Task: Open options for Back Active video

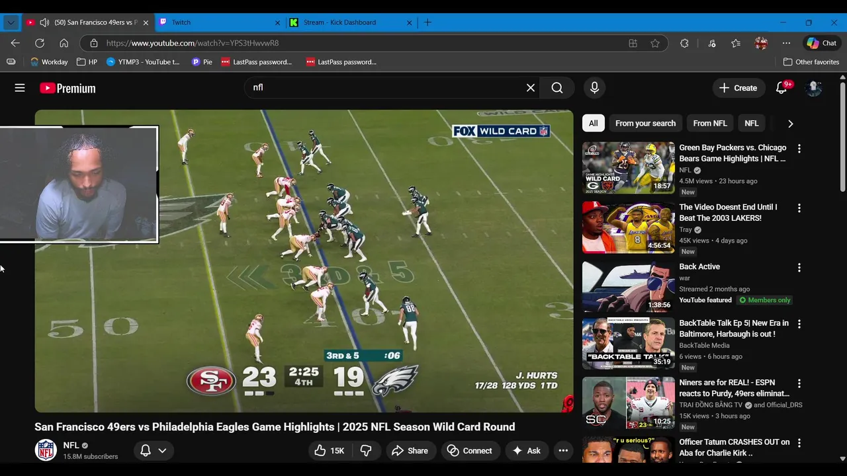Action: 799,268
